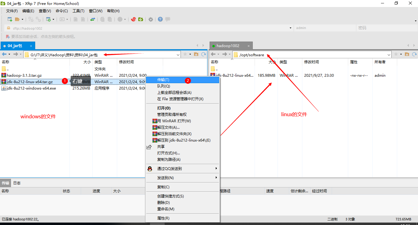The height and width of the screenshot is (225, 418).
Task: Choose 属性(R) from the context menu
Action: (182, 218)
